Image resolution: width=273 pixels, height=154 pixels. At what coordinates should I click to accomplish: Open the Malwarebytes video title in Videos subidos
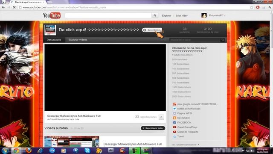pyautogui.click(x=133, y=144)
